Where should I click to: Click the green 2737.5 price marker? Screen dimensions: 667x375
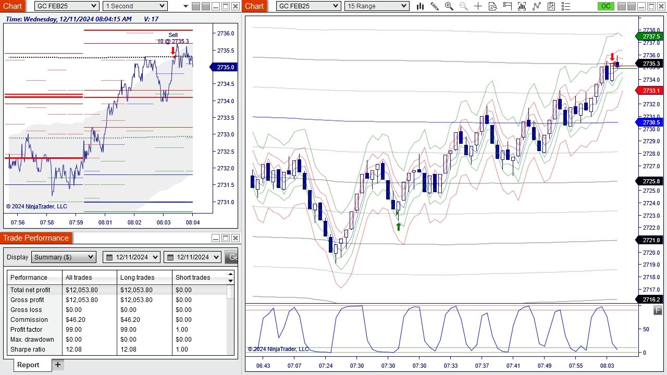pyautogui.click(x=650, y=36)
